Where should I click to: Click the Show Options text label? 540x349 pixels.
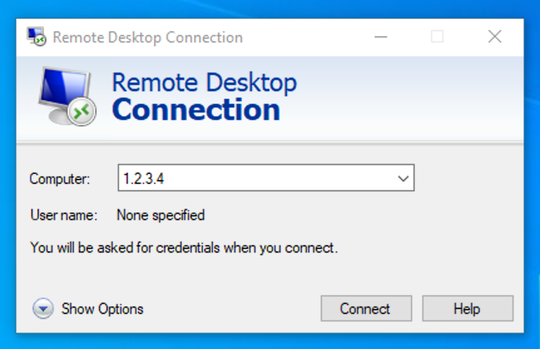click(102, 309)
